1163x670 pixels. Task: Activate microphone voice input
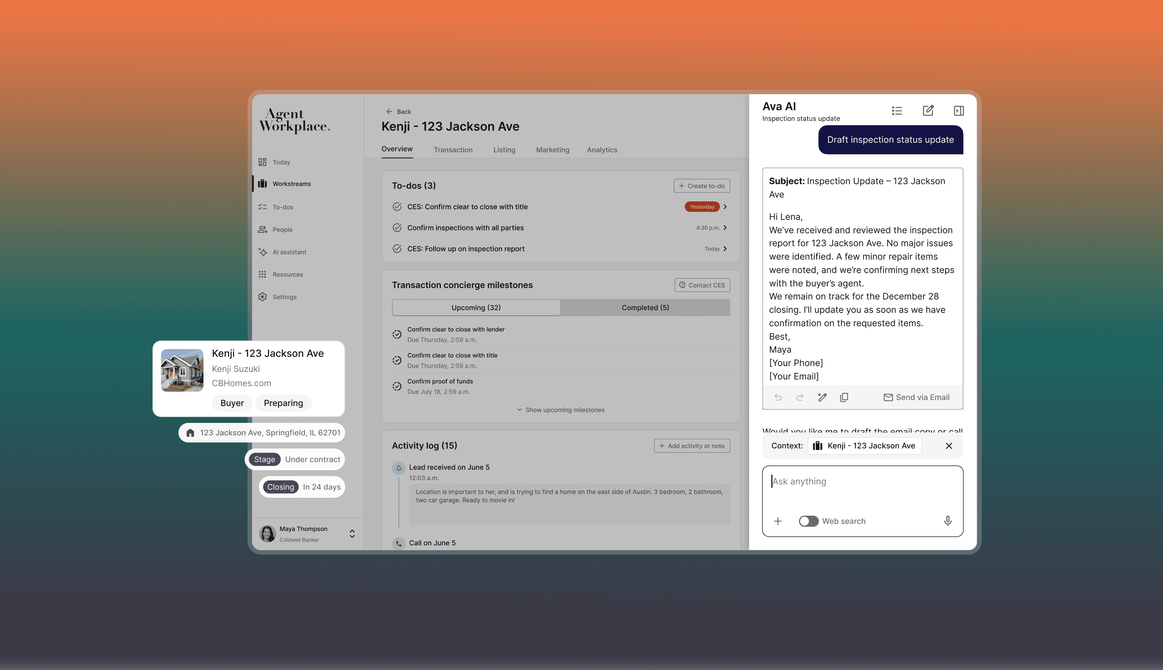[947, 521]
